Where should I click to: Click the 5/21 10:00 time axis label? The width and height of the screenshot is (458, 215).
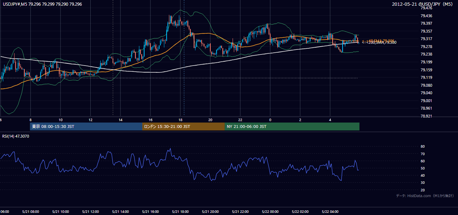coord(60,211)
